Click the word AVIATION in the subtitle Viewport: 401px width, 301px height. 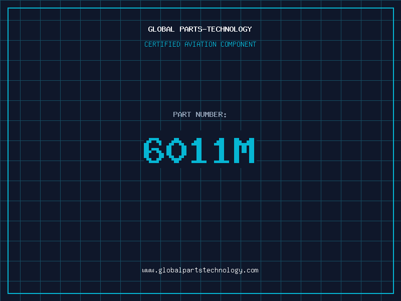tap(200, 44)
